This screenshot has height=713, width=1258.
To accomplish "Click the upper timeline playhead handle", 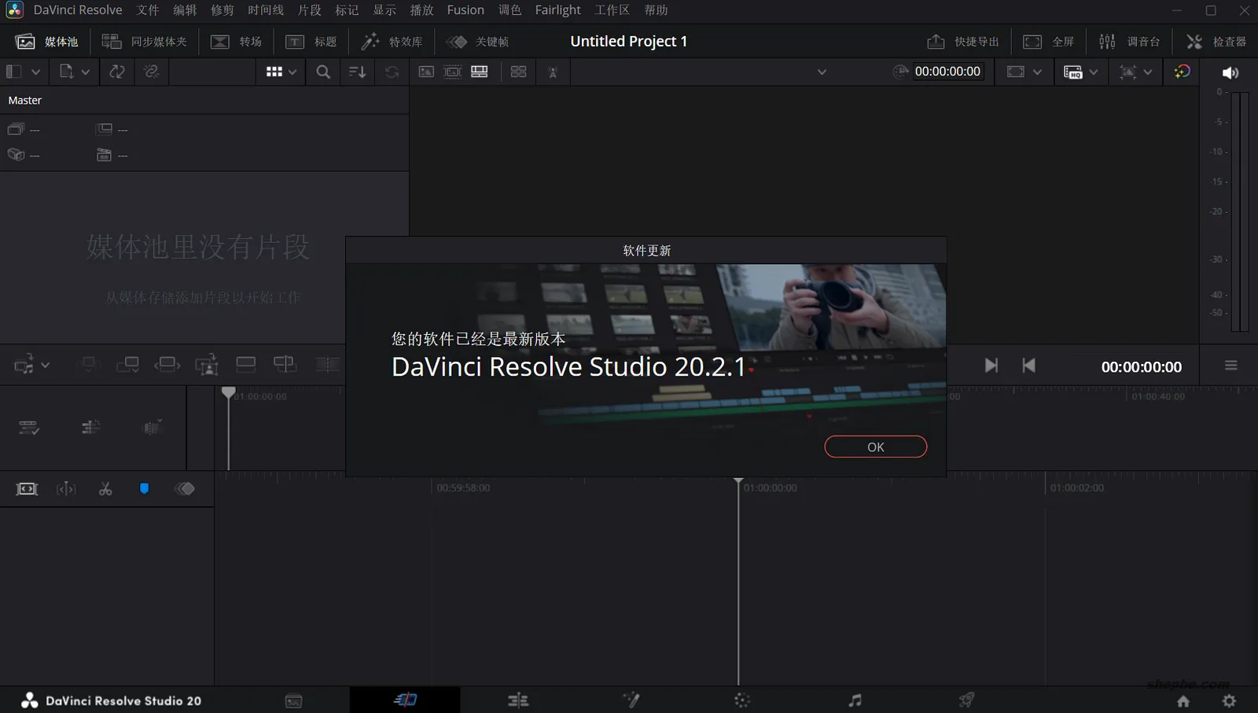I will tap(228, 391).
